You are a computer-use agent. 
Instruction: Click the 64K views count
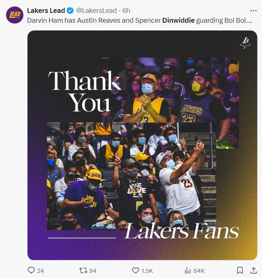(x=199, y=271)
